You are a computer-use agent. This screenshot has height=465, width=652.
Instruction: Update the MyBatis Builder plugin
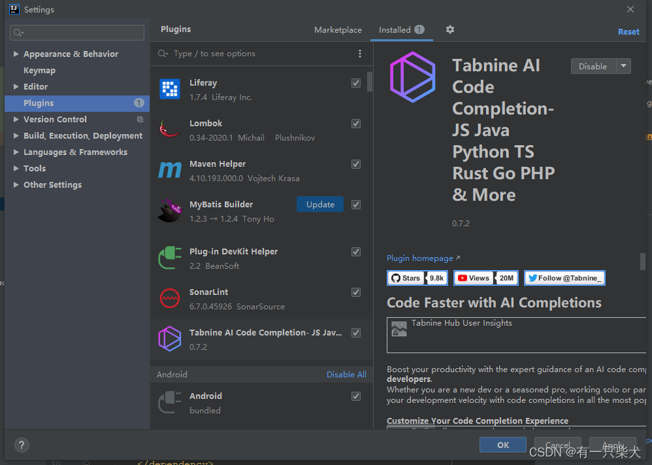(x=320, y=205)
